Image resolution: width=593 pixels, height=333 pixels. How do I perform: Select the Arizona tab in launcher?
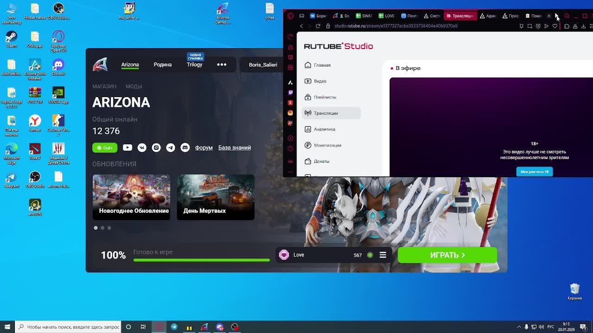[x=130, y=65]
